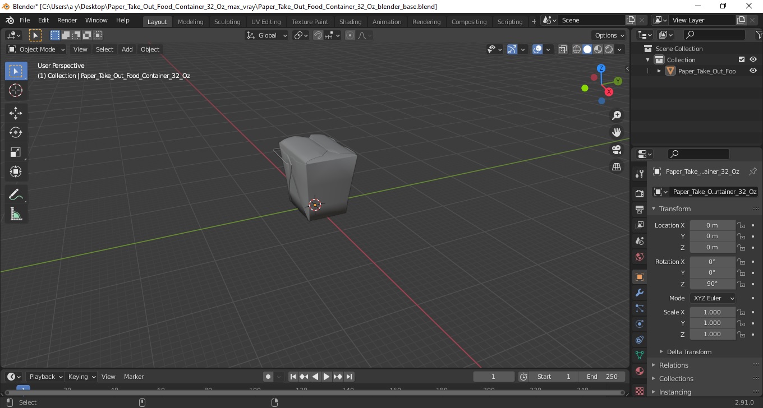Viewport: 763px width, 408px height.
Task: Activate the 3D Cursor tool
Action: (16, 90)
